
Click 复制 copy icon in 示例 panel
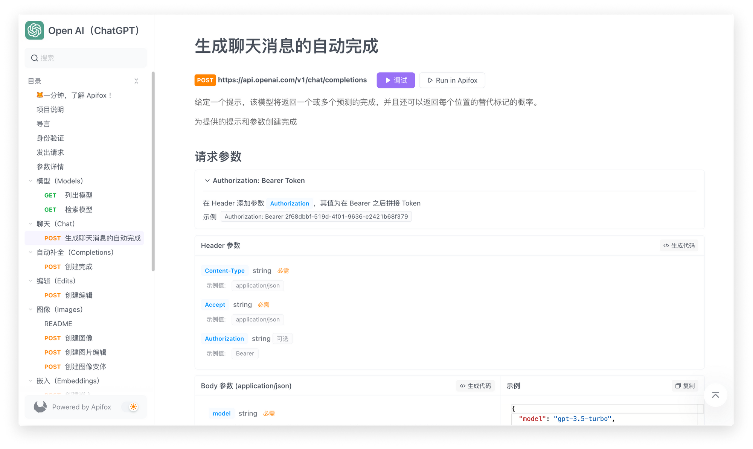(678, 386)
